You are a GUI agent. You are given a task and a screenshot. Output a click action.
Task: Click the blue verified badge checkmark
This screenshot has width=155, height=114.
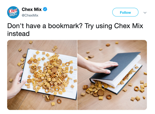coord(45,9)
